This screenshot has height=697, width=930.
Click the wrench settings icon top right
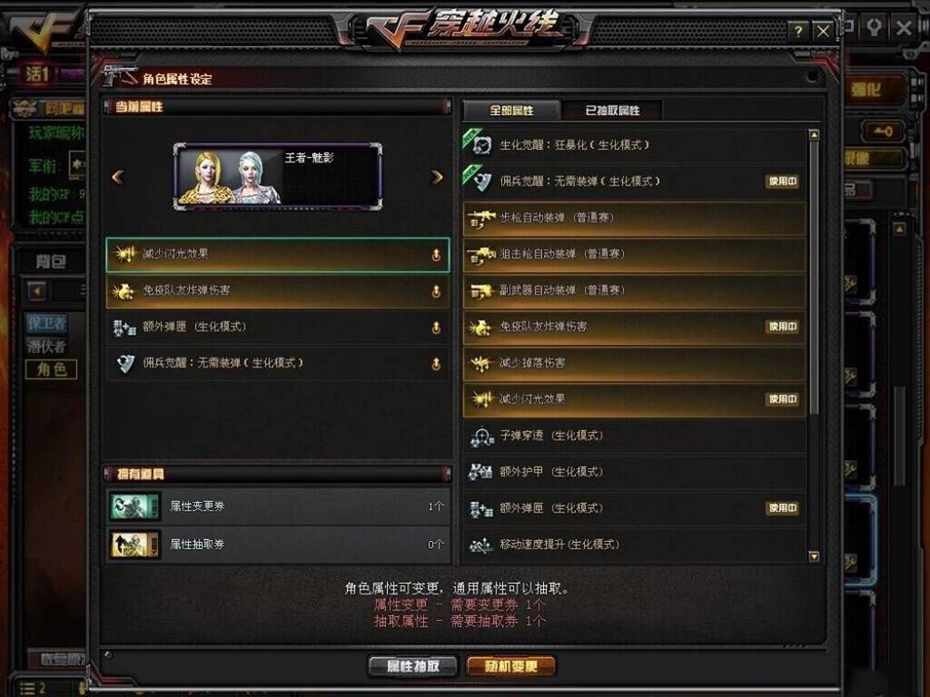(875, 27)
